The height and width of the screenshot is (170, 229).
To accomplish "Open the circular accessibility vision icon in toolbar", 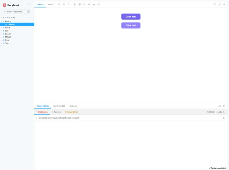I will click(x=75, y=5).
